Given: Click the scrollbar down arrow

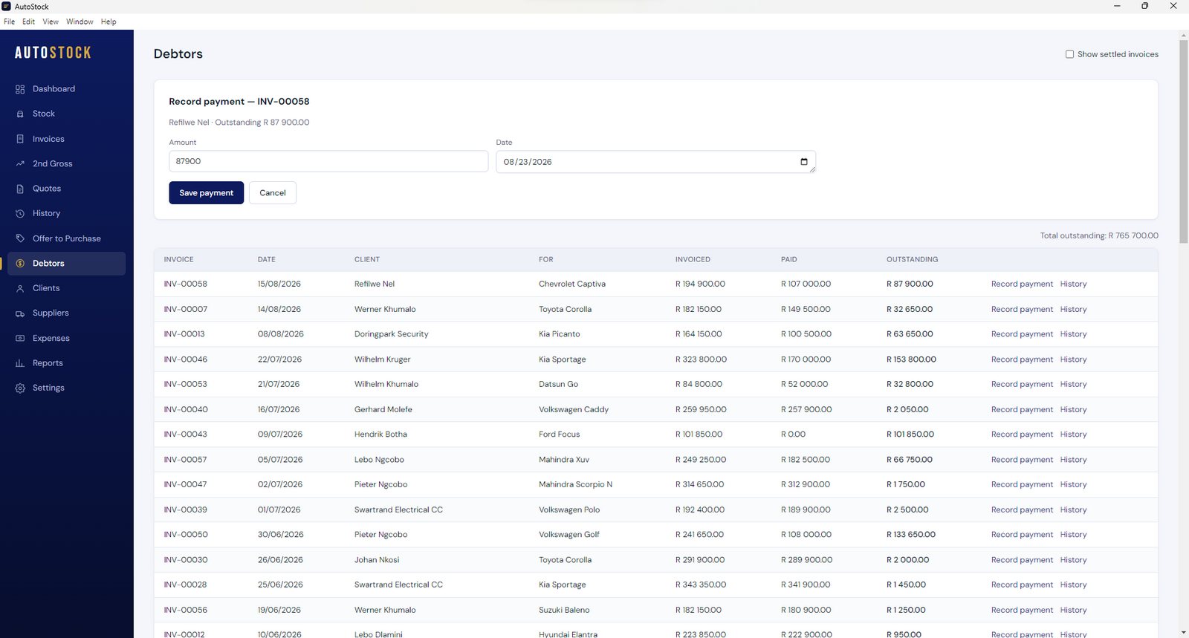Looking at the screenshot, I should coord(1183,632).
